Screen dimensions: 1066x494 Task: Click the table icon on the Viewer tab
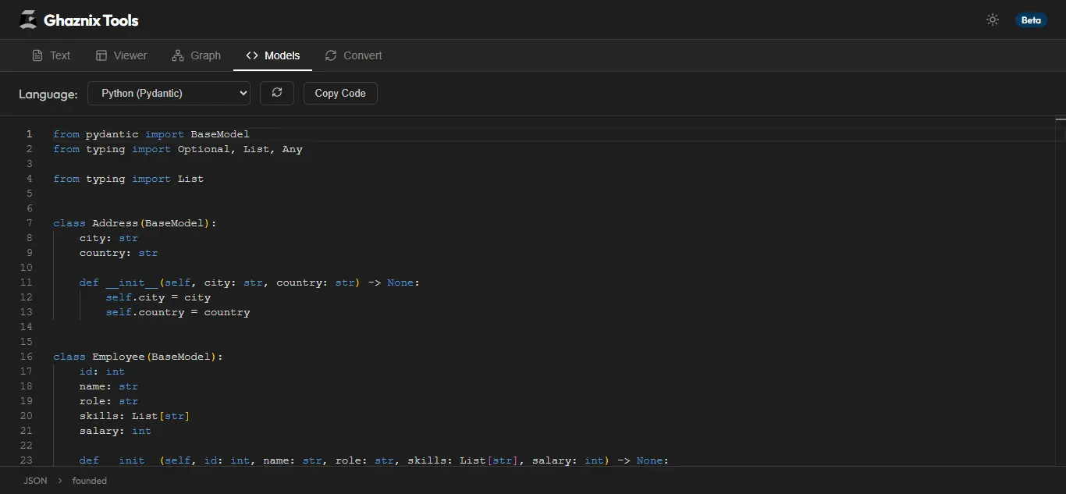(100, 55)
